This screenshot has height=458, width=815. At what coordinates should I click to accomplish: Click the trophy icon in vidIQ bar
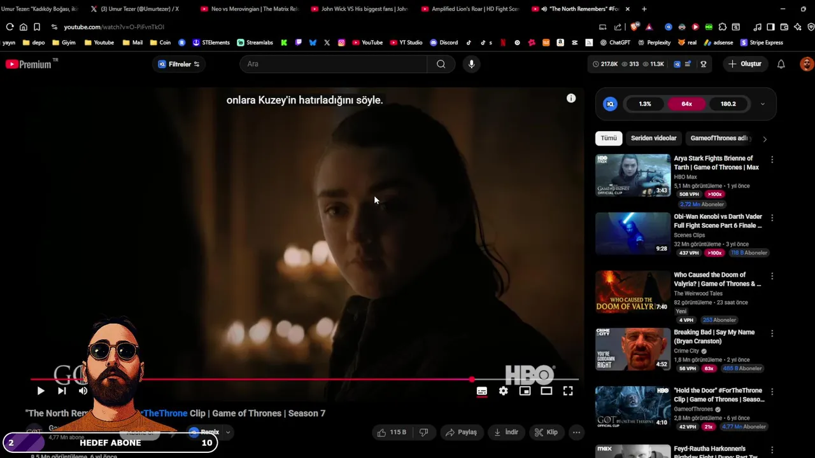pyautogui.click(x=704, y=64)
